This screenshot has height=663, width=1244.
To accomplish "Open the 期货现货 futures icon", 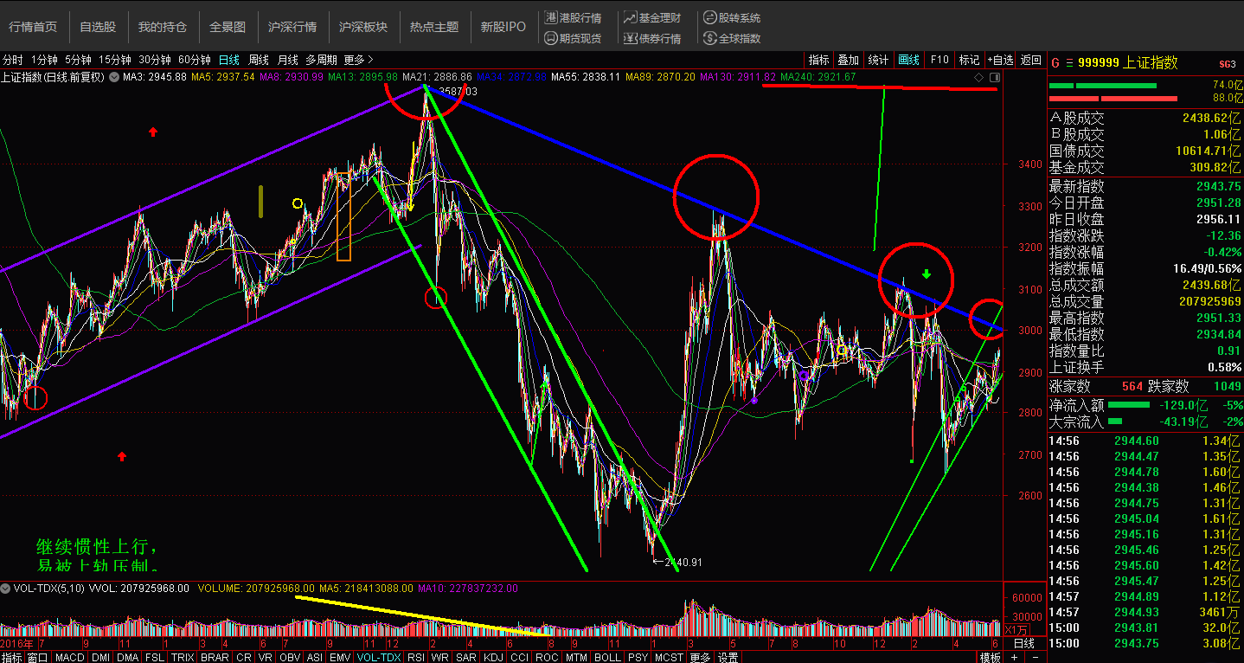I will click(x=552, y=38).
